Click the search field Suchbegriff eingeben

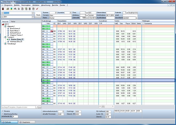[18, 107]
